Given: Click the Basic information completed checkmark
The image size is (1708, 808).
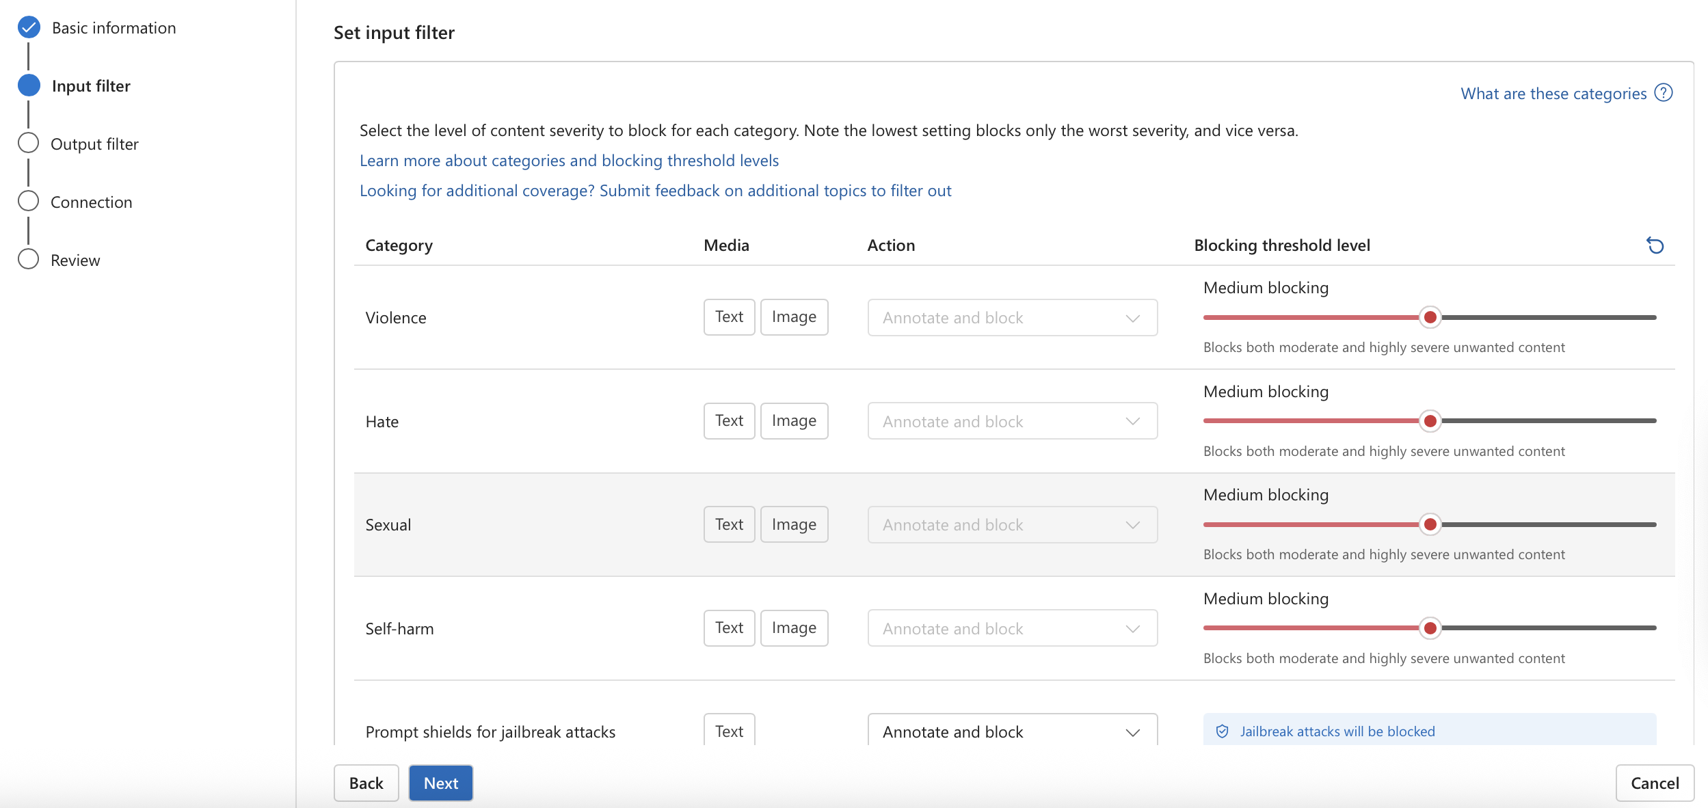Looking at the screenshot, I should click(x=28, y=27).
